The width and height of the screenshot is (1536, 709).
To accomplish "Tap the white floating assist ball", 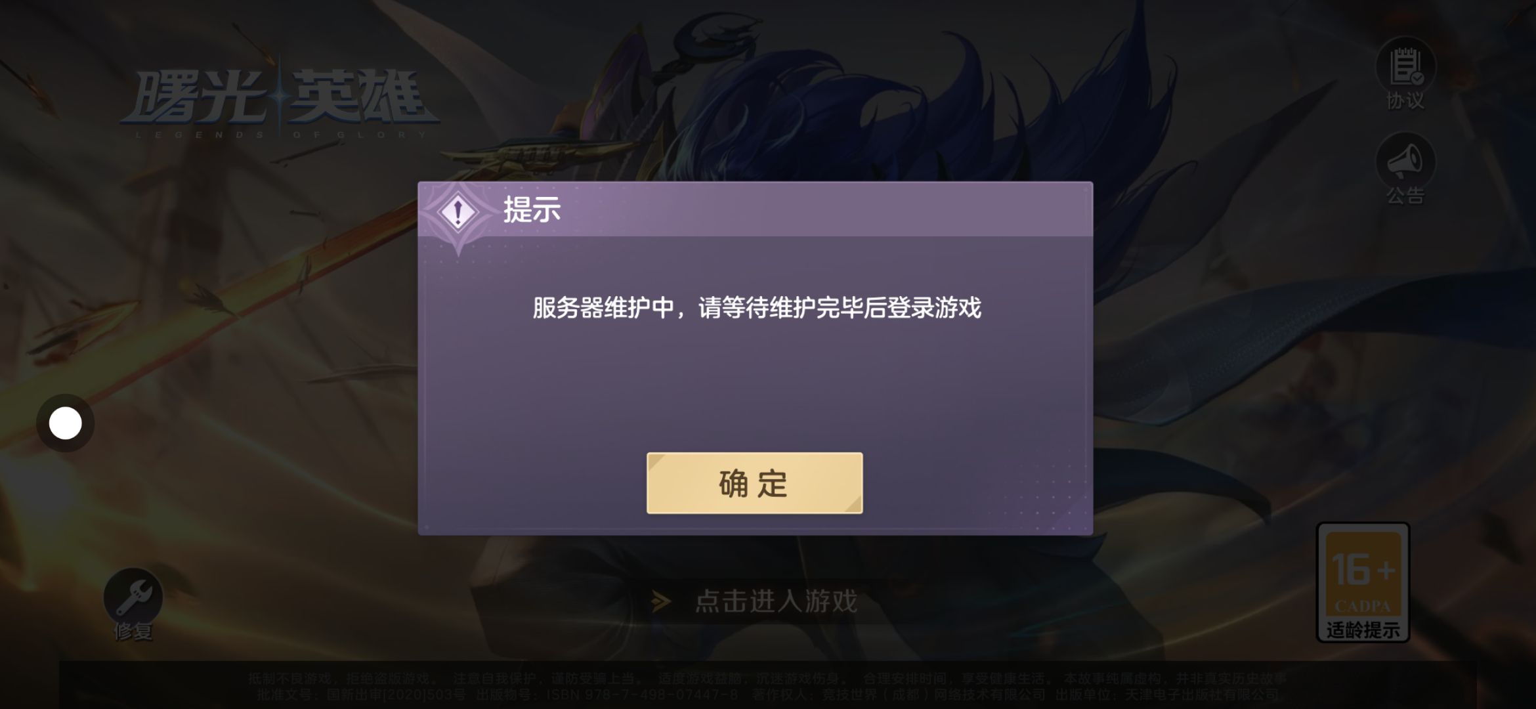I will click(x=66, y=423).
